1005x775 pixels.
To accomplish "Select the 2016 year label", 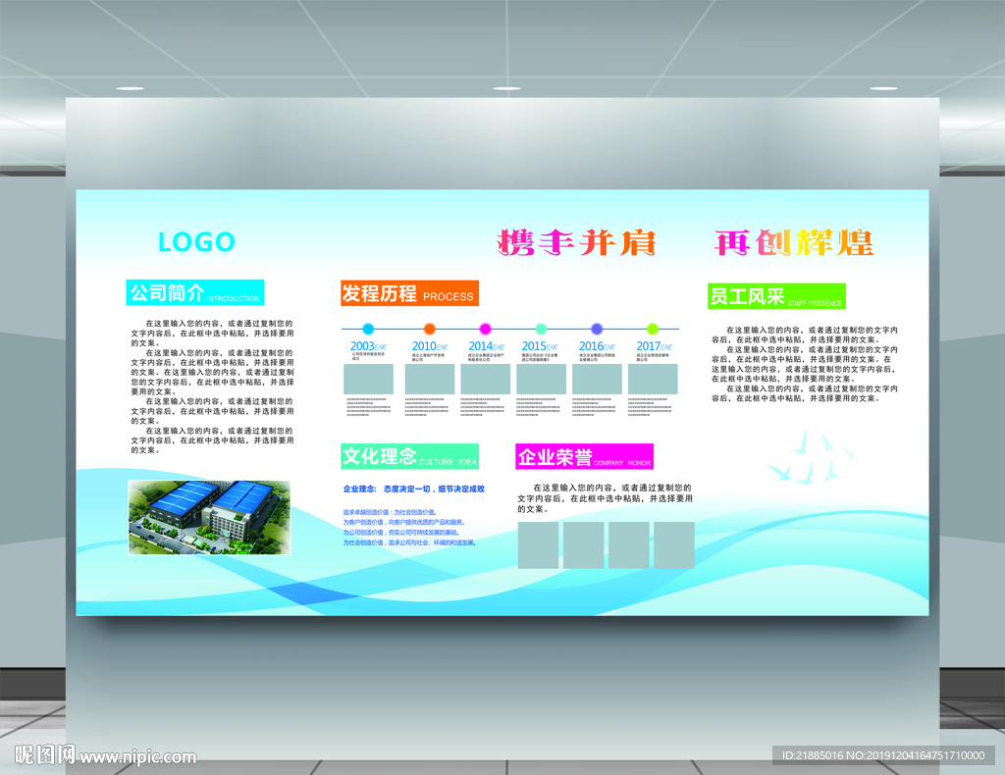I will 597,346.
